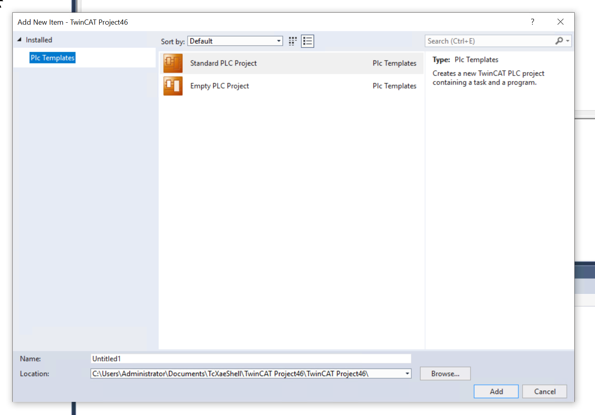Viewport: 595px width, 415px height.
Task: Collapse the Installed tree node
Action: point(19,40)
